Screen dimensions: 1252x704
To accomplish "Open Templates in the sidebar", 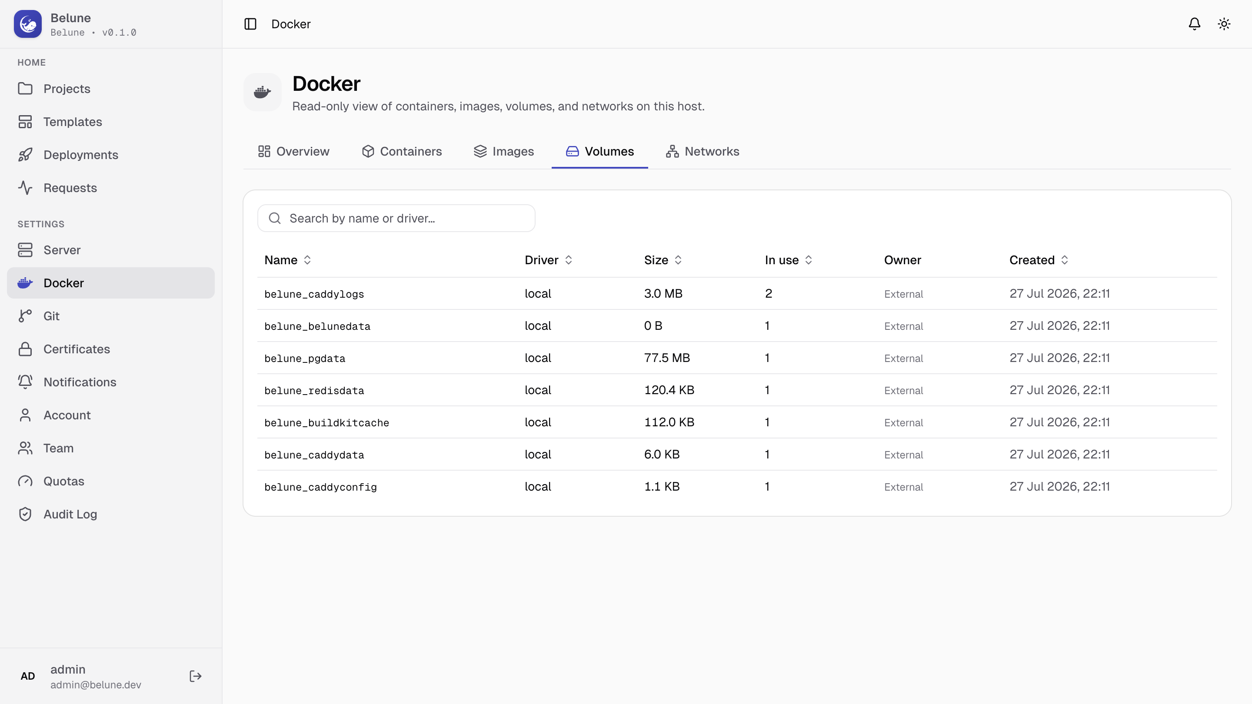I will pyautogui.click(x=111, y=122).
